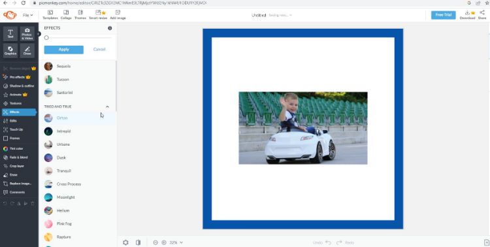This screenshot has width=490, height=247.
Task: Open Themes from top toolbar
Action: coord(80,14)
